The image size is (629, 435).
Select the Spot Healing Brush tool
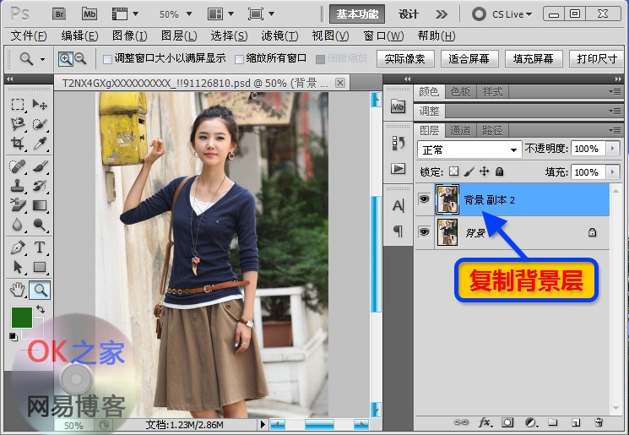[18, 166]
